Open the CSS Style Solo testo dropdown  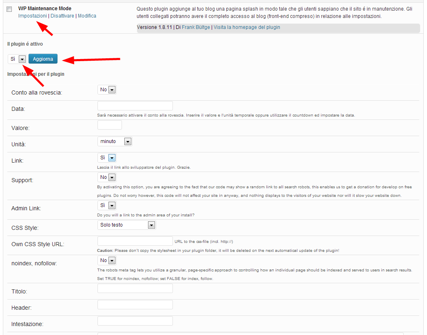click(x=126, y=225)
